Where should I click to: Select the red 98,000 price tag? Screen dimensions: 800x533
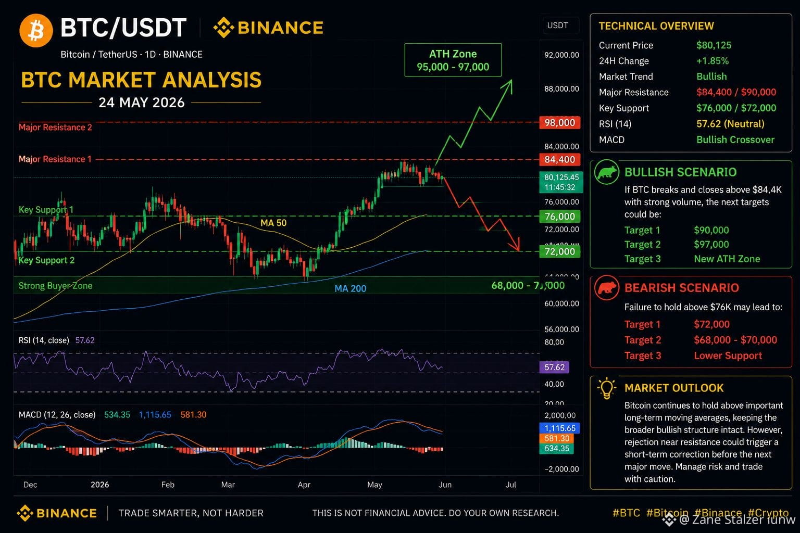pos(560,123)
